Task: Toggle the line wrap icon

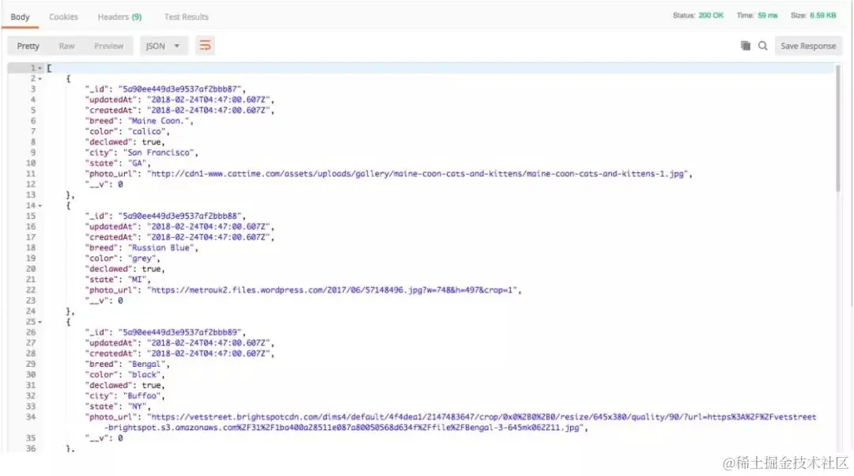Action: click(205, 46)
